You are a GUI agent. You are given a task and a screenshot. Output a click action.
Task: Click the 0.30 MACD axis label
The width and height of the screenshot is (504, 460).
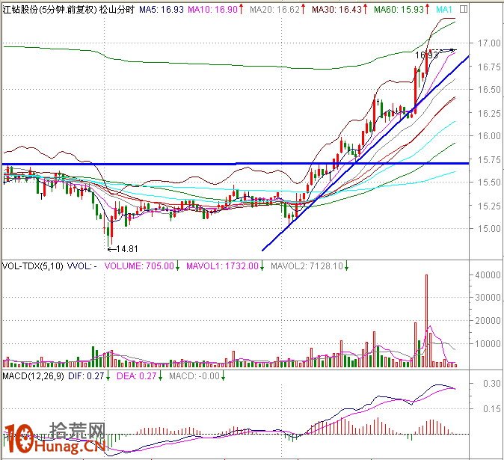(x=492, y=384)
